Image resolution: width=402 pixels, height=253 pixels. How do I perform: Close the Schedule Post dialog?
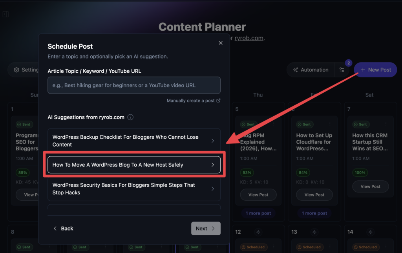(x=220, y=43)
